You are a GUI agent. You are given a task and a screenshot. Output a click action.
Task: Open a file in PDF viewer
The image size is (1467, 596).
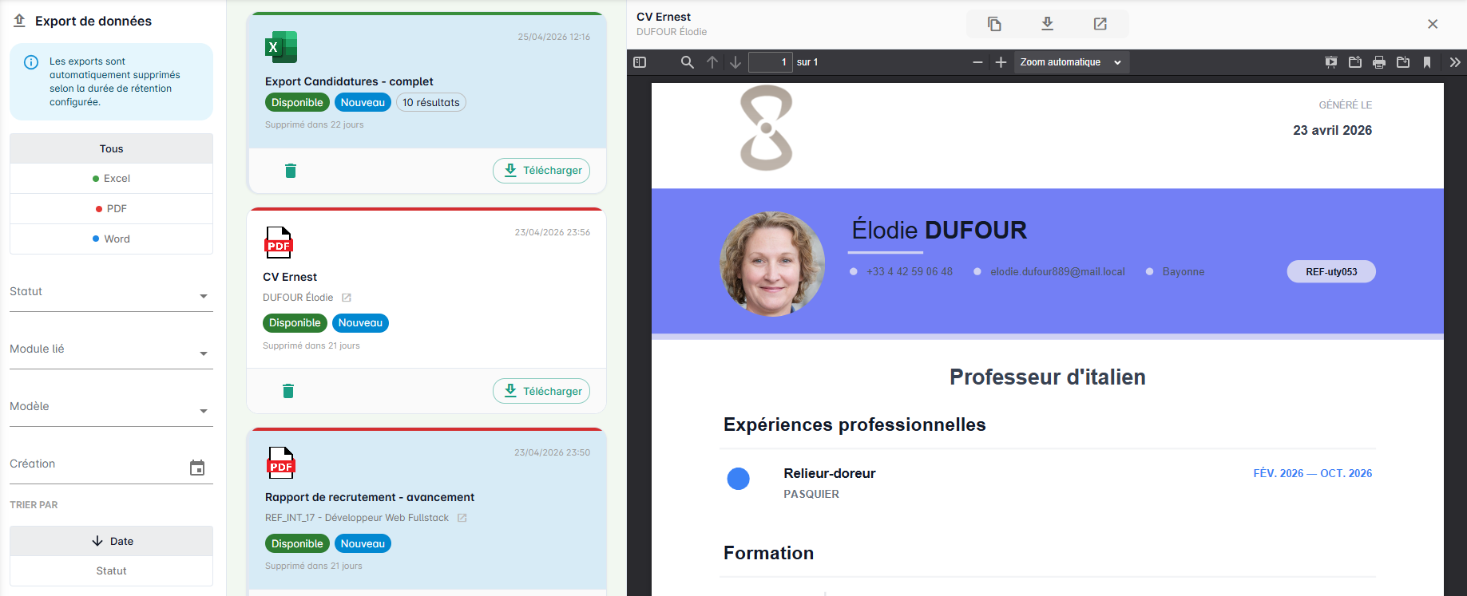1355,62
